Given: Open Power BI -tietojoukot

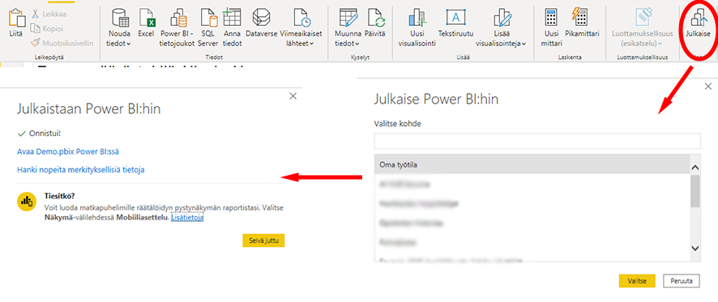Looking at the screenshot, I should click(x=178, y=28).
